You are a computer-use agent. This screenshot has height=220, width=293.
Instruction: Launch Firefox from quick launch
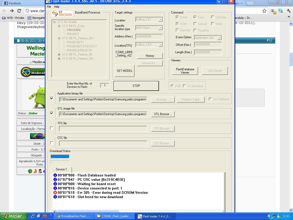pos(45,216)
